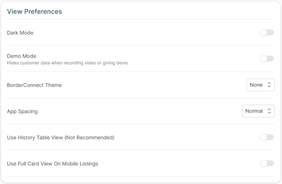The width and height of the screenshot is (282, 184).
Task: Enable the Dark Mode toggle
Action: [267, 32]
